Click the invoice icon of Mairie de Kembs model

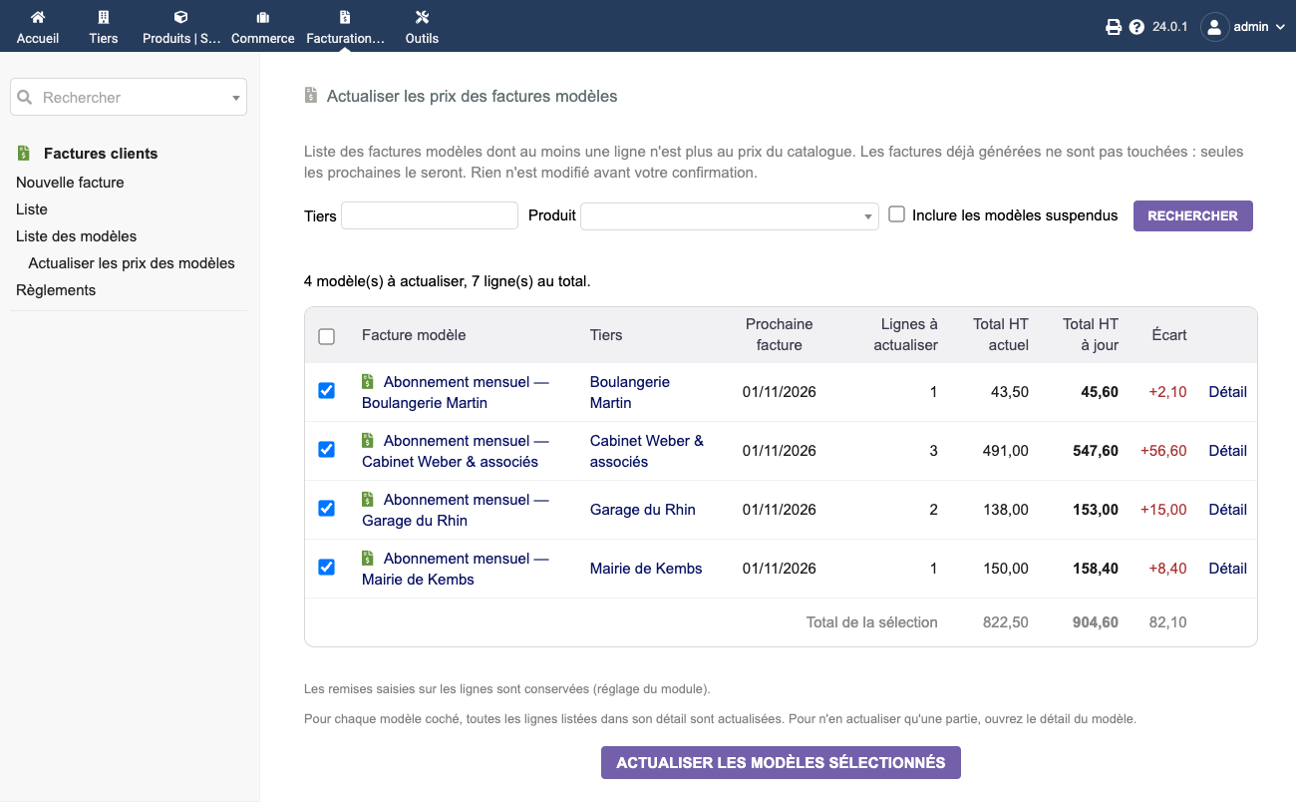click(368, 559)
